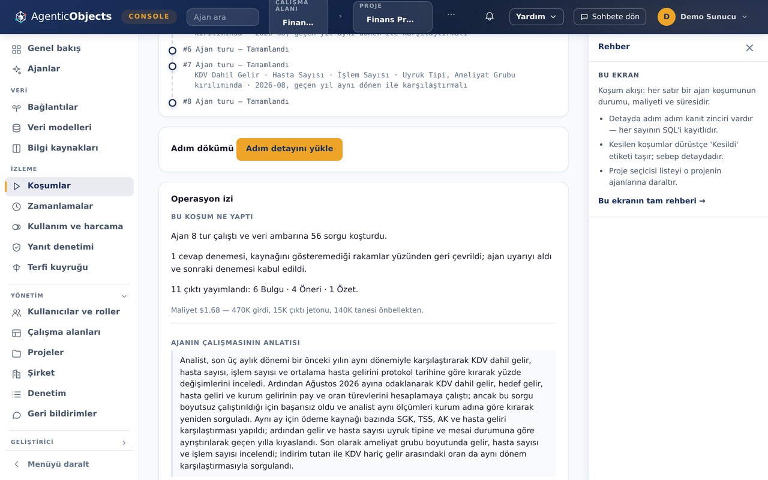The height and width of the screenshot is (480, 768).
Task: Click the Bilgi kaynakları book icon
Action: (17, 148)
